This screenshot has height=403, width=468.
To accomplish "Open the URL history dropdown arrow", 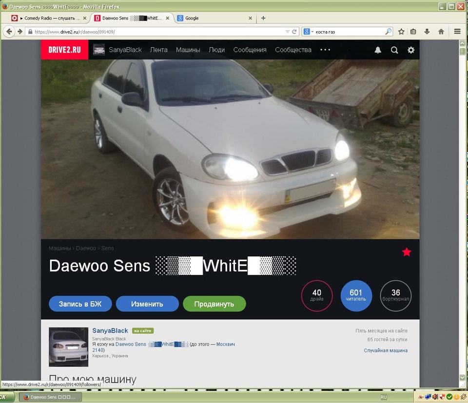I will click(288, 32).
